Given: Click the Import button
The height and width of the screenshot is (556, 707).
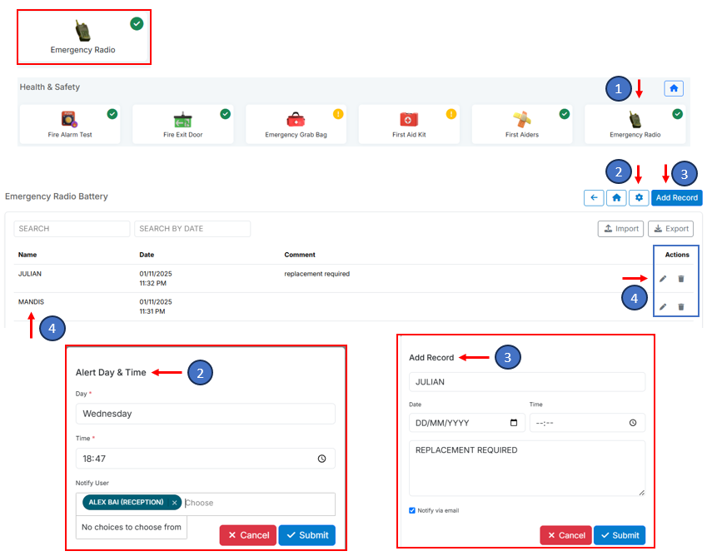Looking at the screenshot, I should click(620, 229).
